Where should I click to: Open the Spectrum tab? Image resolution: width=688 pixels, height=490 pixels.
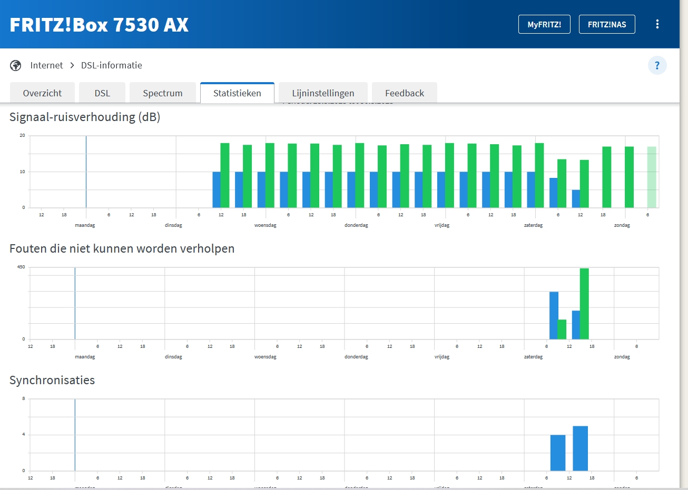(162, 93)
